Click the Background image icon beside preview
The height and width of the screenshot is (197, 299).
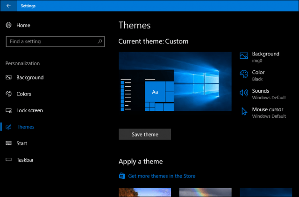click(x=244, y=55)
